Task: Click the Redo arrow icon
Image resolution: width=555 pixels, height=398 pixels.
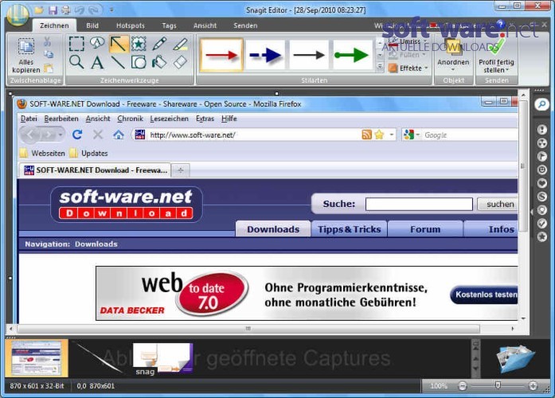Action: point(94,10)
